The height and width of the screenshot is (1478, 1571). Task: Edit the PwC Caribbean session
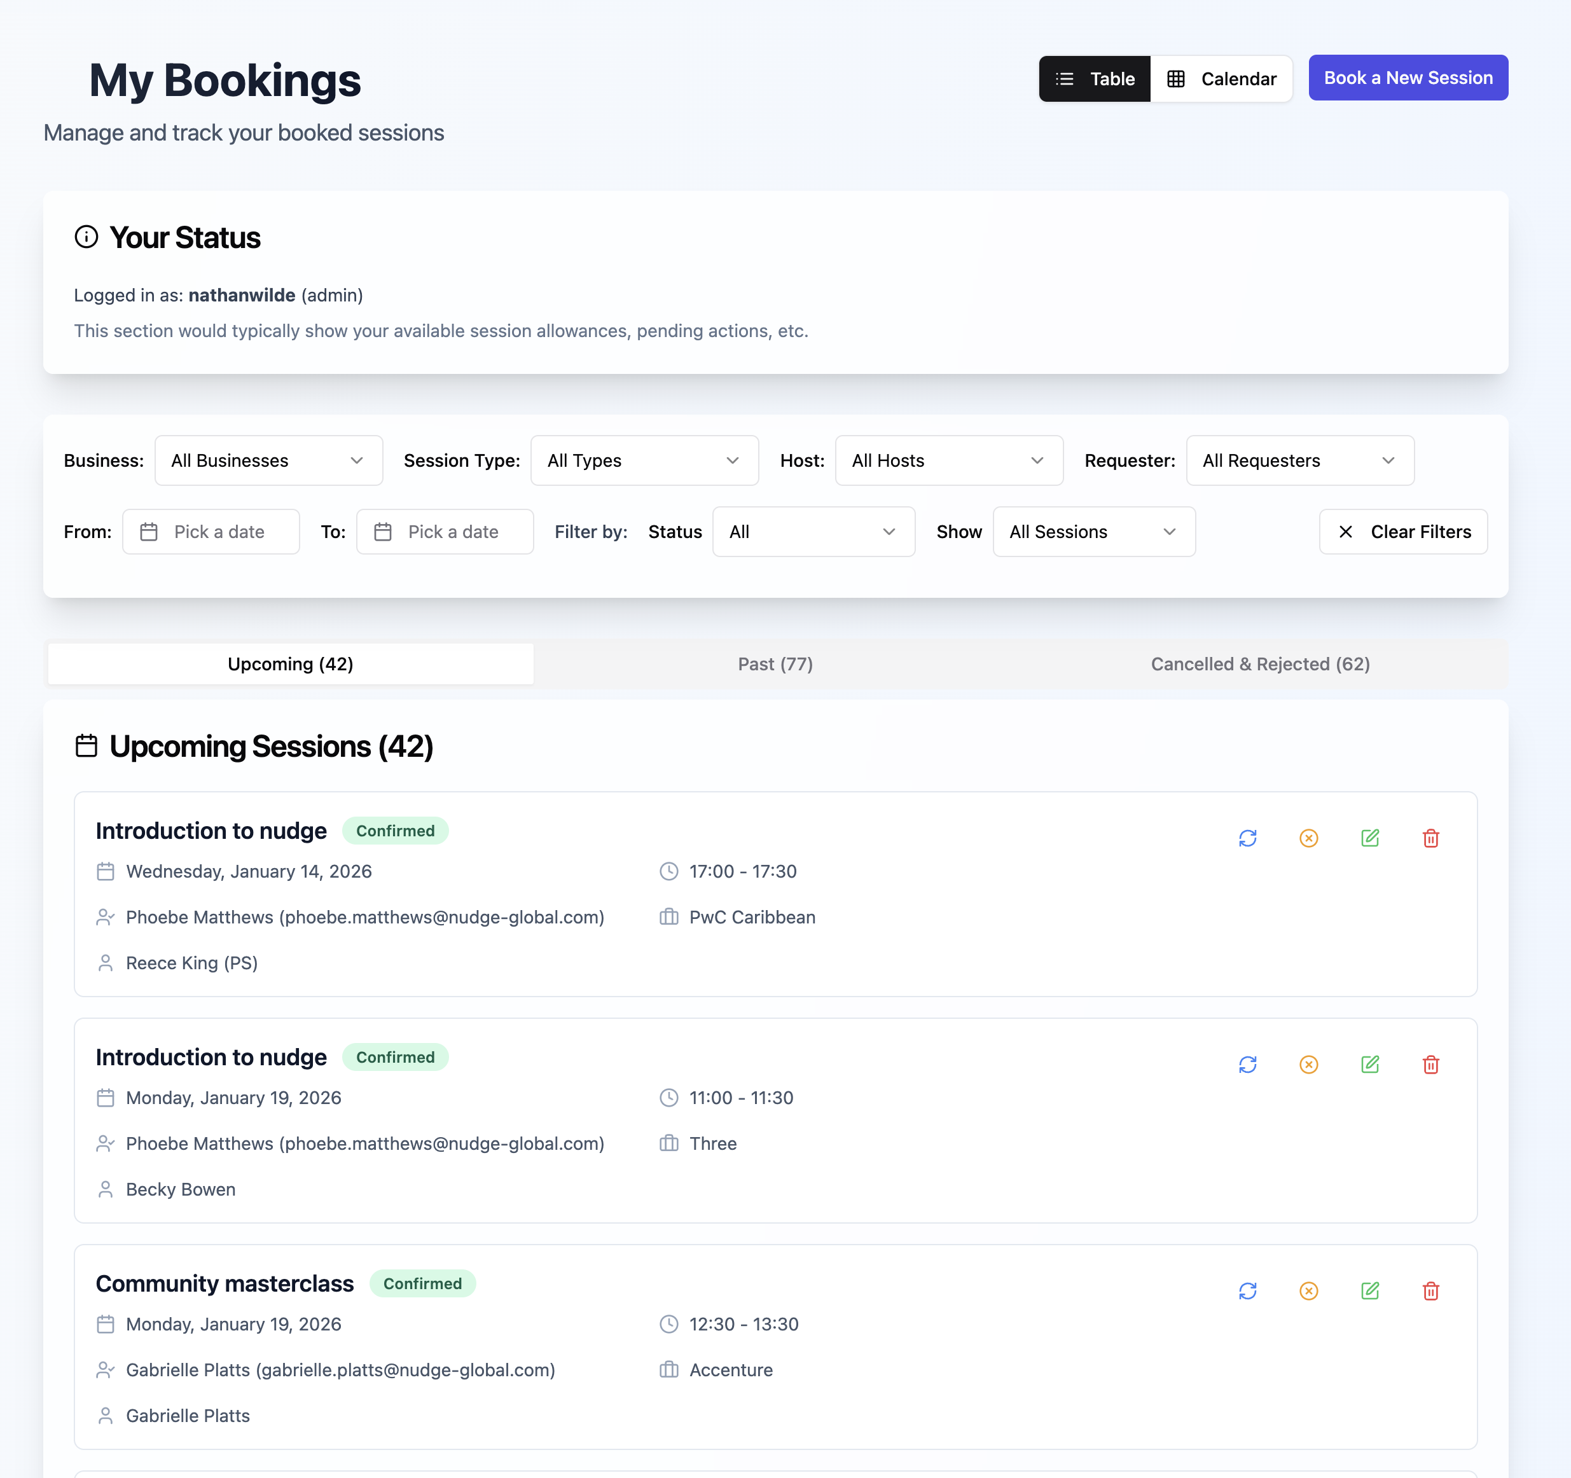1370,838
